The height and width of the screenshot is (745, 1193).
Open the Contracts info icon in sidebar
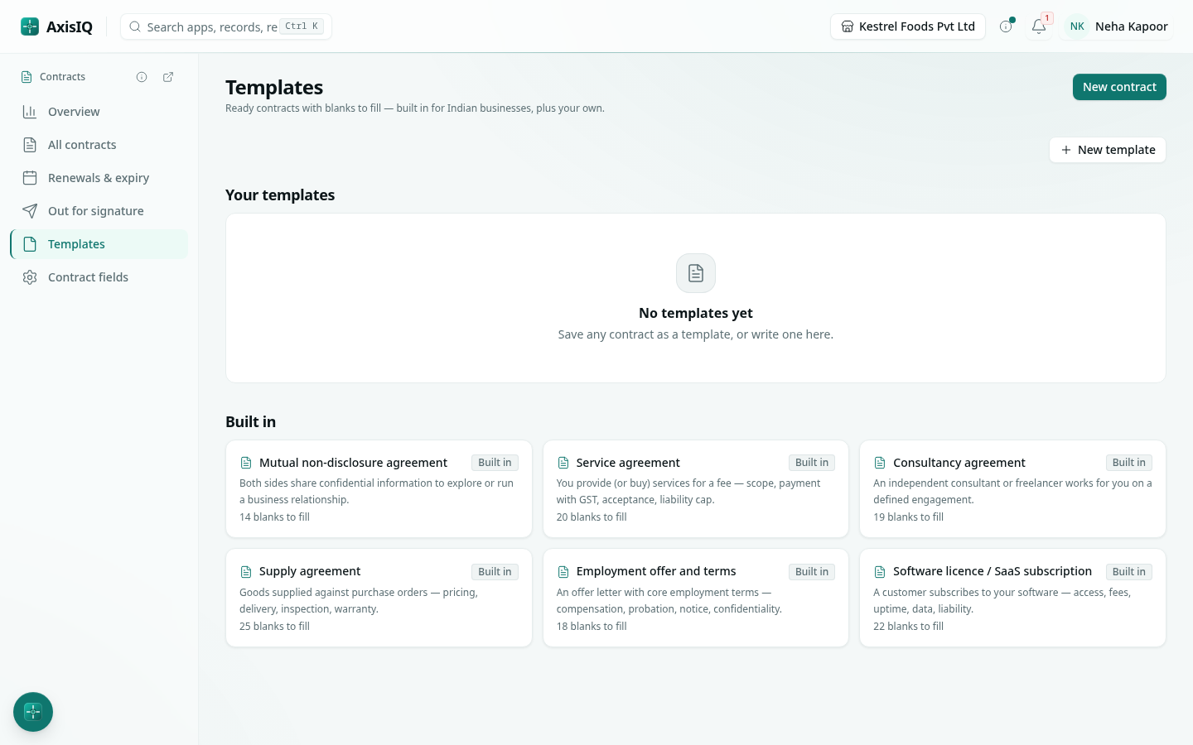142,77
